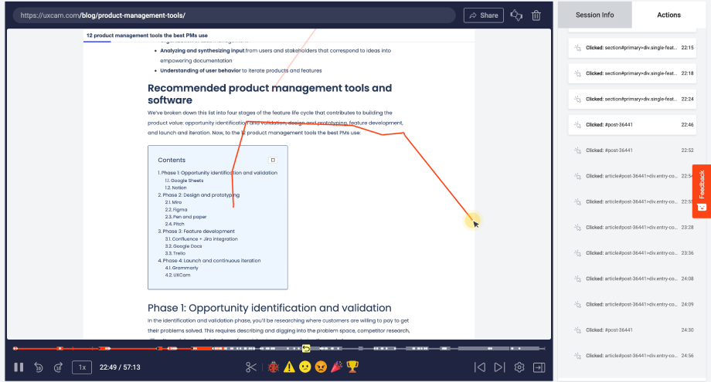This screenshot has width=711, height=382.
Task: Open Phase 3: Feature development link
Action: (196, 232)
